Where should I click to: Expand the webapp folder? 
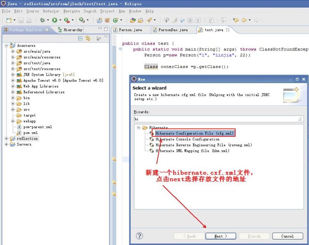pyautogui.click(x=13, y=121)
